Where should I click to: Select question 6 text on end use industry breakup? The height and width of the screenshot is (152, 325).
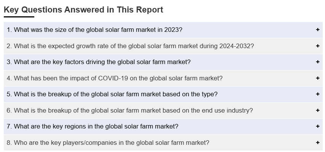(x=130, y=111)
